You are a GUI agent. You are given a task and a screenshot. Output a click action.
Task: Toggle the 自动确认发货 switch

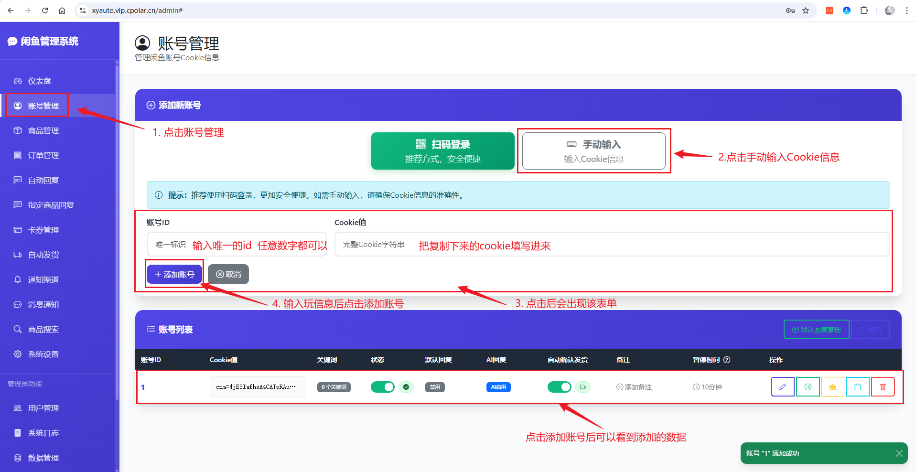pyautogui.click(x=559, y=387)
